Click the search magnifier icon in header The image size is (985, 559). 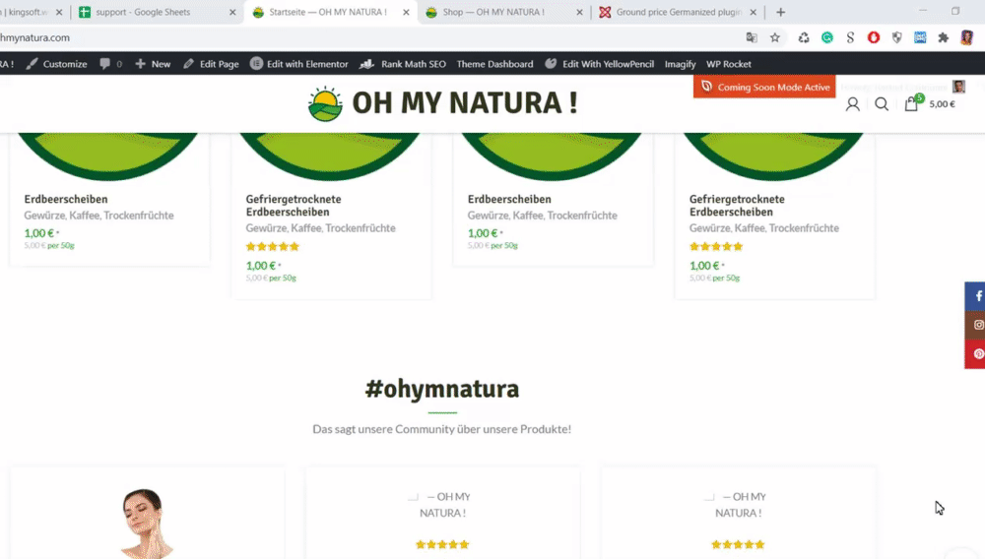882,104
